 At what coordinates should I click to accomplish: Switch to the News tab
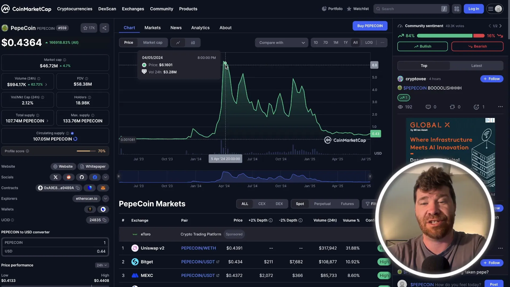pos(176,28)
